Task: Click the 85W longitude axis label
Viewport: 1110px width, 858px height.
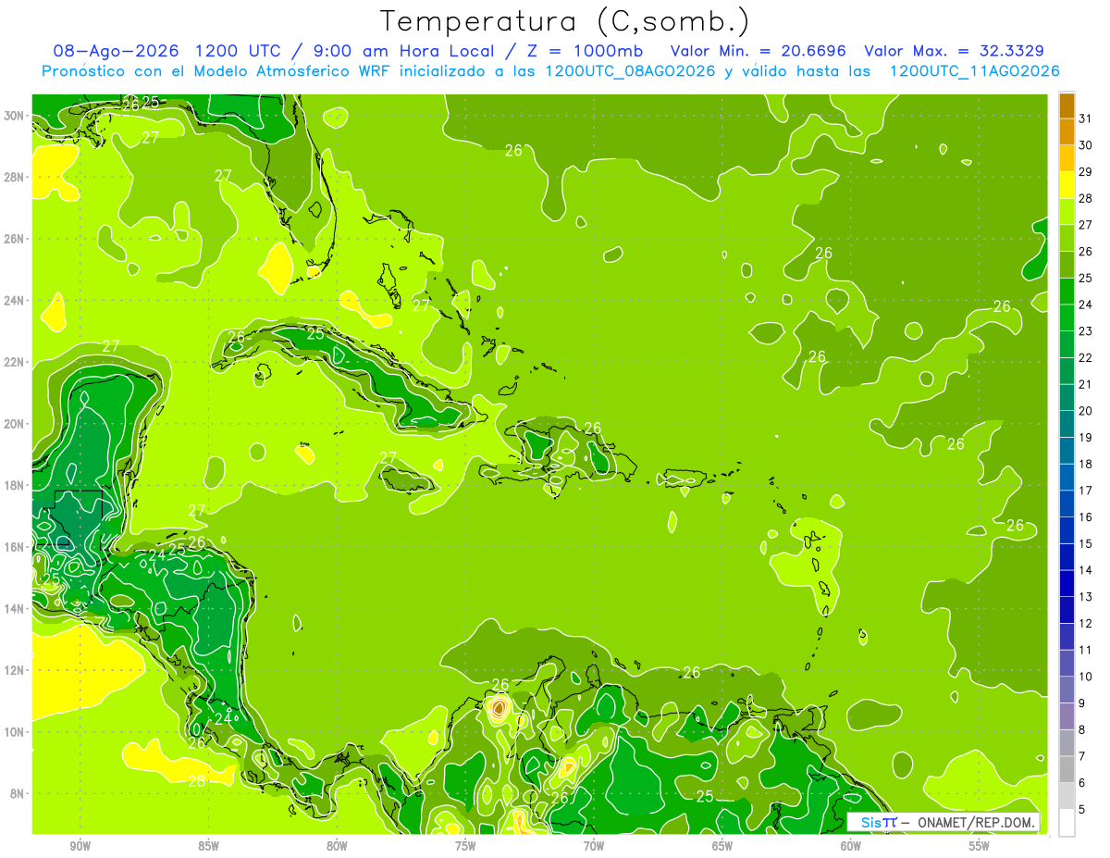Action: click(x=208, y=846)
